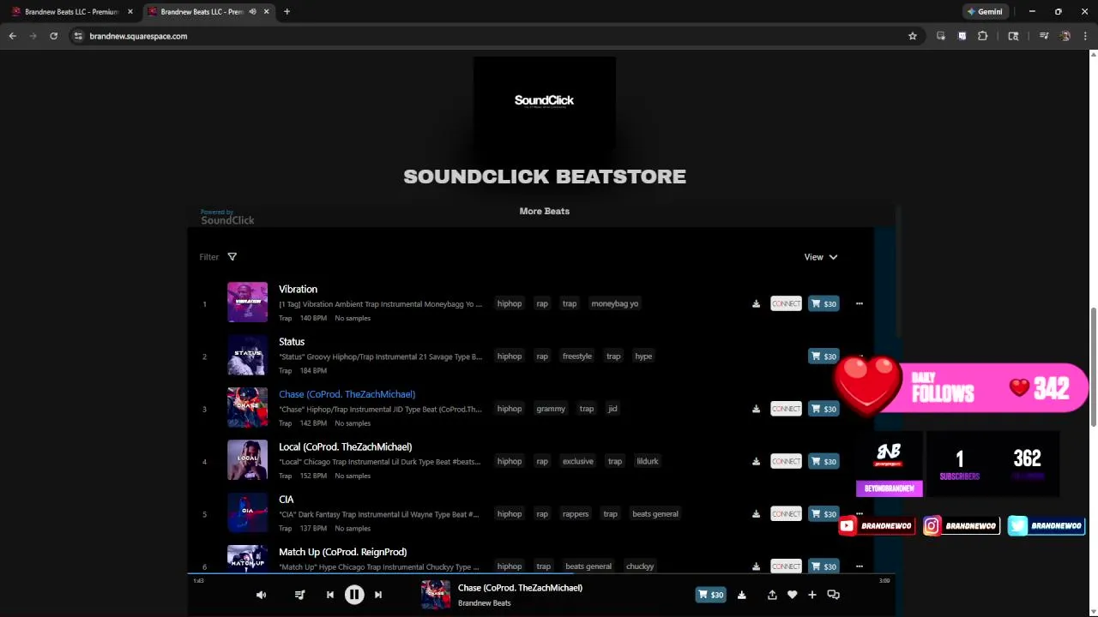Mute the second browser tab audio
Image resolution: width=1098 pixels, height=617 pixels.
[x=252, y=12]
